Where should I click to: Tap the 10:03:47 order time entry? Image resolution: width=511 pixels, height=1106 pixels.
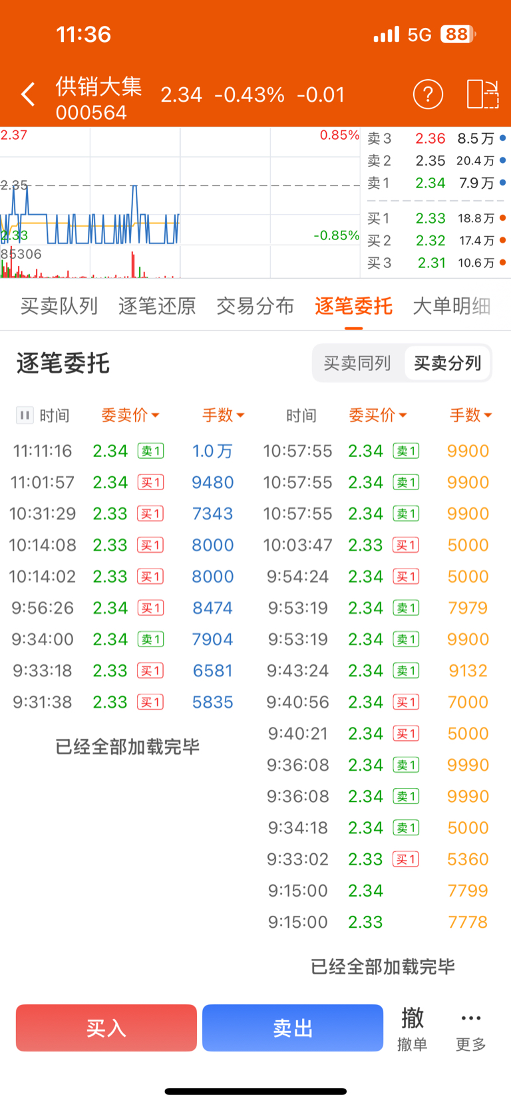297,545
